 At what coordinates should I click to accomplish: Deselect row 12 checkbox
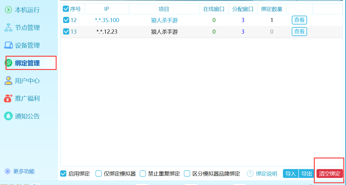(66, 20)
